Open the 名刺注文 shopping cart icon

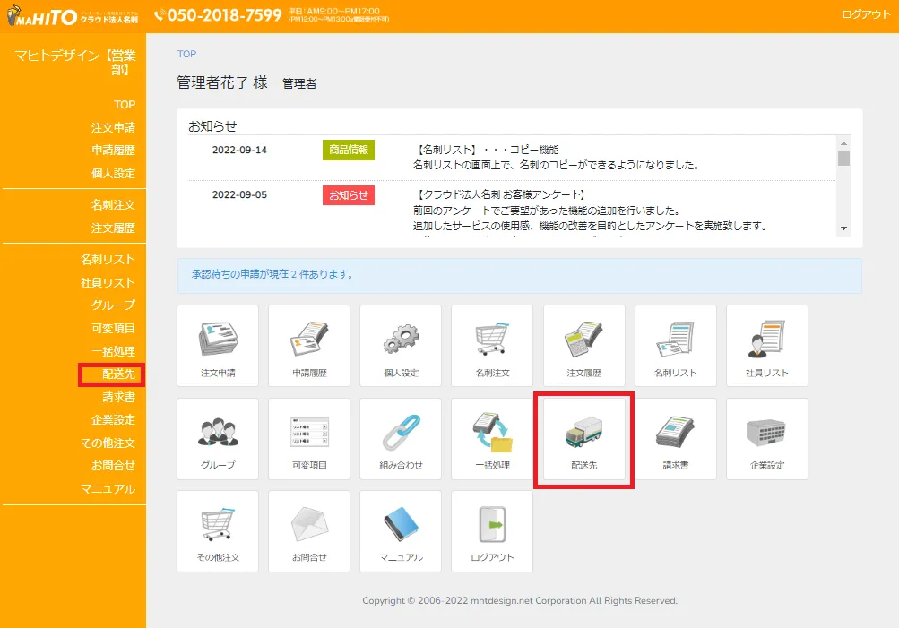pos(491,346)
